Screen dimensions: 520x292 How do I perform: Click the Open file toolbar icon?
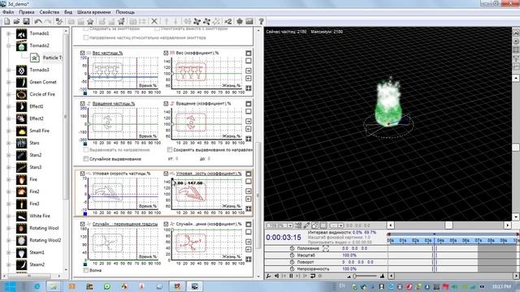pyautogui.click(x=16, y=22)
